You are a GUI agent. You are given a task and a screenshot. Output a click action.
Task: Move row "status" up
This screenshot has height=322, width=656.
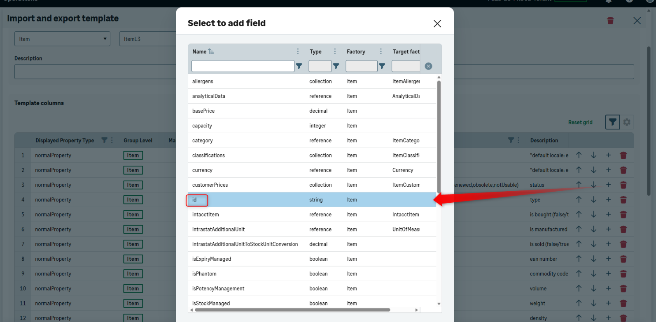pyautogui.click(x=579, y=185)
